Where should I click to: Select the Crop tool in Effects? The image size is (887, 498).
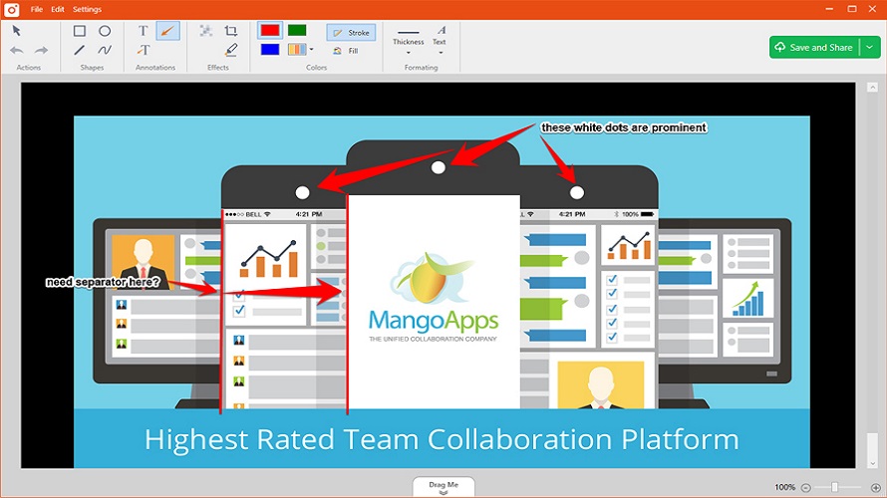click(231, 31)
